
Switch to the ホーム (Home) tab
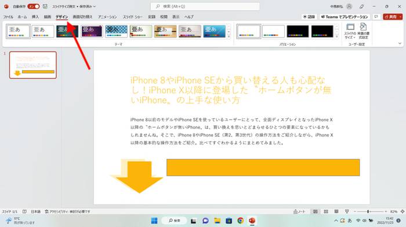pyautogui.click(x=22, y=17)
